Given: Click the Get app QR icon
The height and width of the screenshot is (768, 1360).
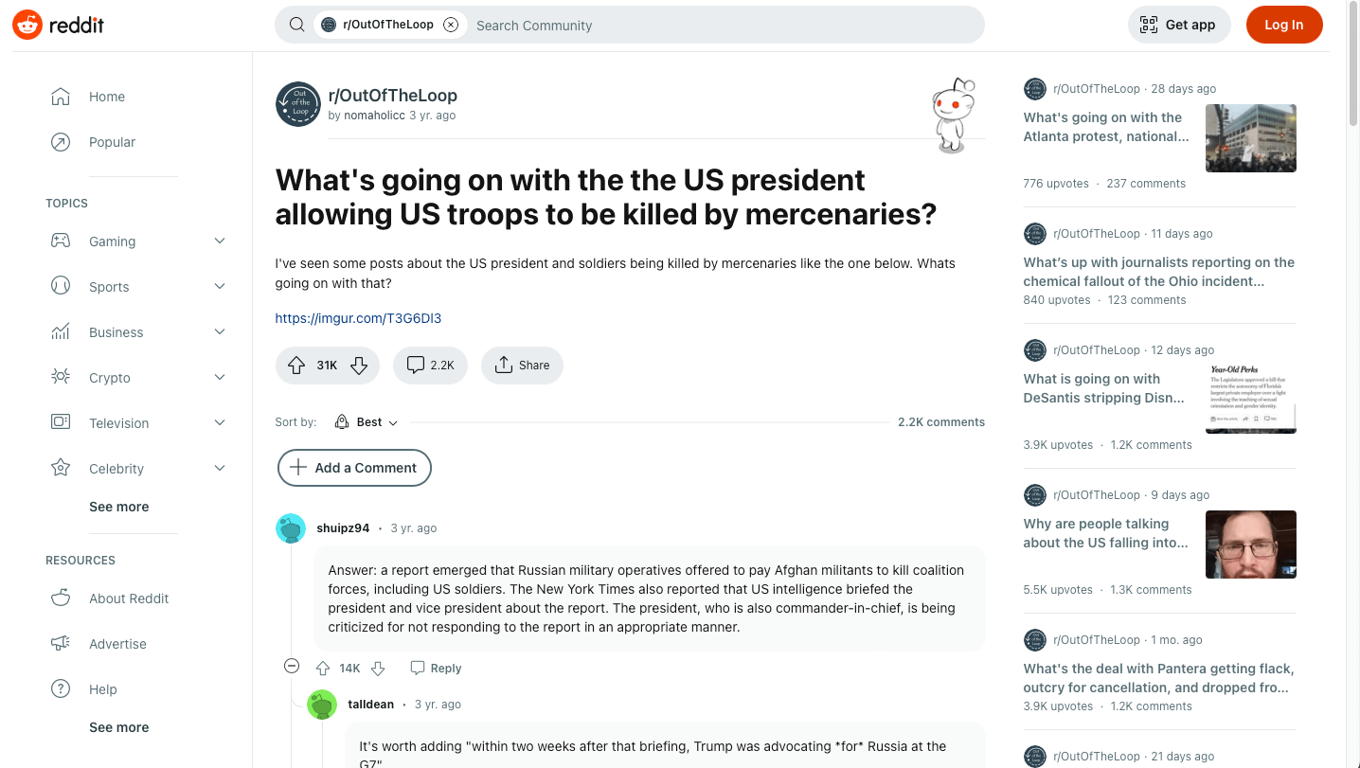Looking at the screenshot, I should [x=1147, y=25].
